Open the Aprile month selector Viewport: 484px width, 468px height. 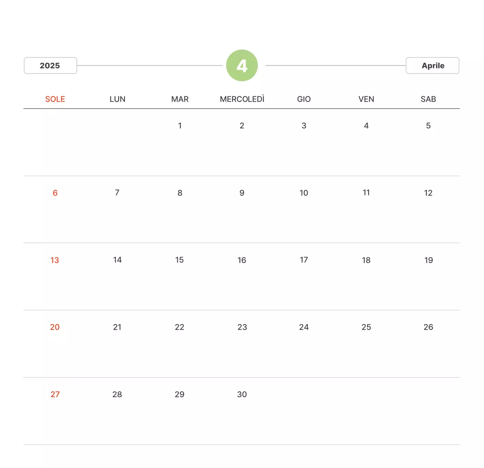point(433,65)
